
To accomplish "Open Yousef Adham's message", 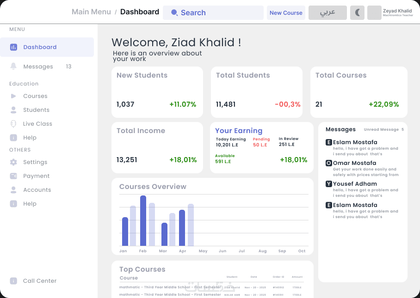I will coord(362,189).
